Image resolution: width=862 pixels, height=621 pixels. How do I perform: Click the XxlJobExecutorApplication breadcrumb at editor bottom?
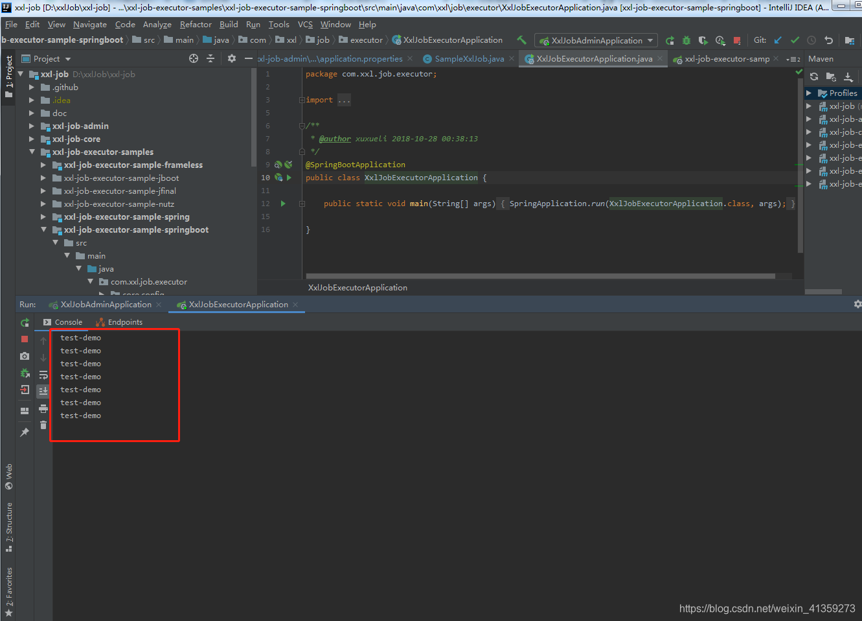pyautogui.click(x=357, y=288)
